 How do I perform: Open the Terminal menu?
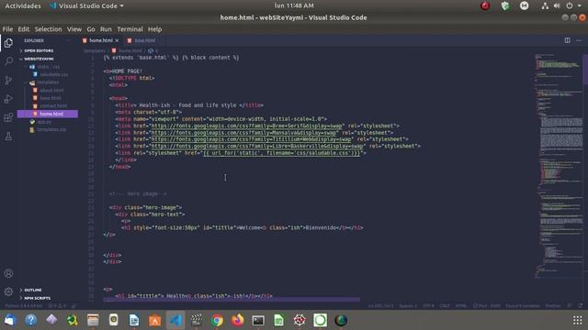click(x=130, y=29)
